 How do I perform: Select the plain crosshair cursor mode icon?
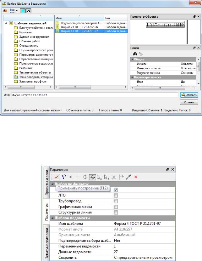tap(78, 177)
